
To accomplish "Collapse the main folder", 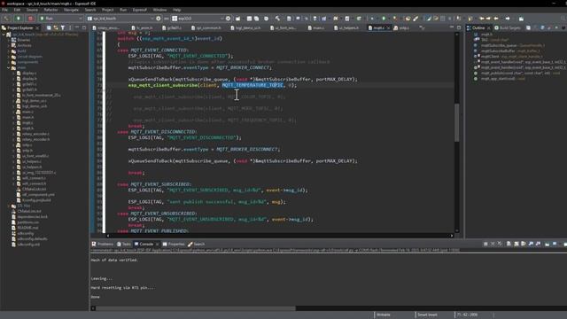I will [9, 67].
